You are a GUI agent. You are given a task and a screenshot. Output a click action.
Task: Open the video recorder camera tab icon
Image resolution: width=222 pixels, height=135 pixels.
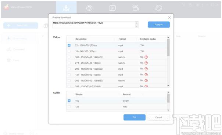(x=136, y=8)
